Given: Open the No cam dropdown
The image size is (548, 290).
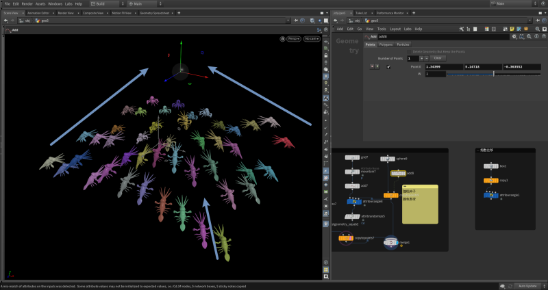Looking at the screenshot, I should (x=312, y=38).
